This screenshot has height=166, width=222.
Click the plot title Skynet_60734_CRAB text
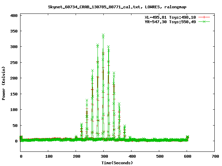pyautogui.click(x=117, y=7)
